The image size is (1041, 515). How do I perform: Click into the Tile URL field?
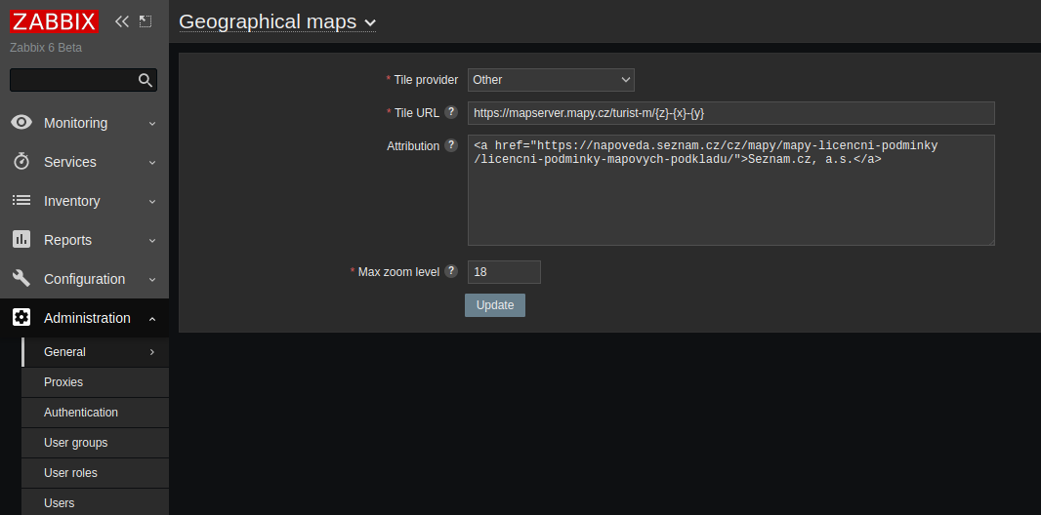731,113
